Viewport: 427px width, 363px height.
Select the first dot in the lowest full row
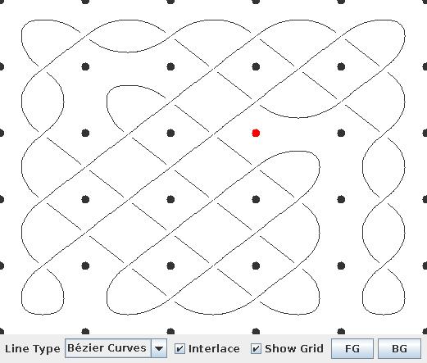(x=85, y=265)
